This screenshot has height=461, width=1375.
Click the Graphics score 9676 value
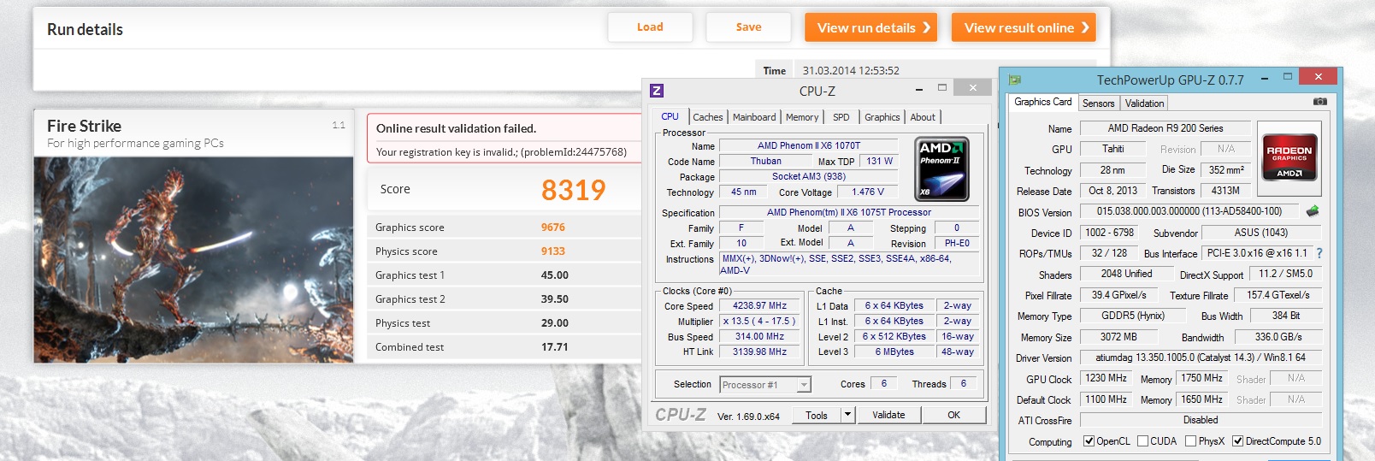pyautogui.click(x=553, y=228)
